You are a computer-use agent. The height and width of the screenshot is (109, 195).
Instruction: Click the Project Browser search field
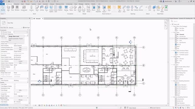pyautogui.click(x=182, y=21)
